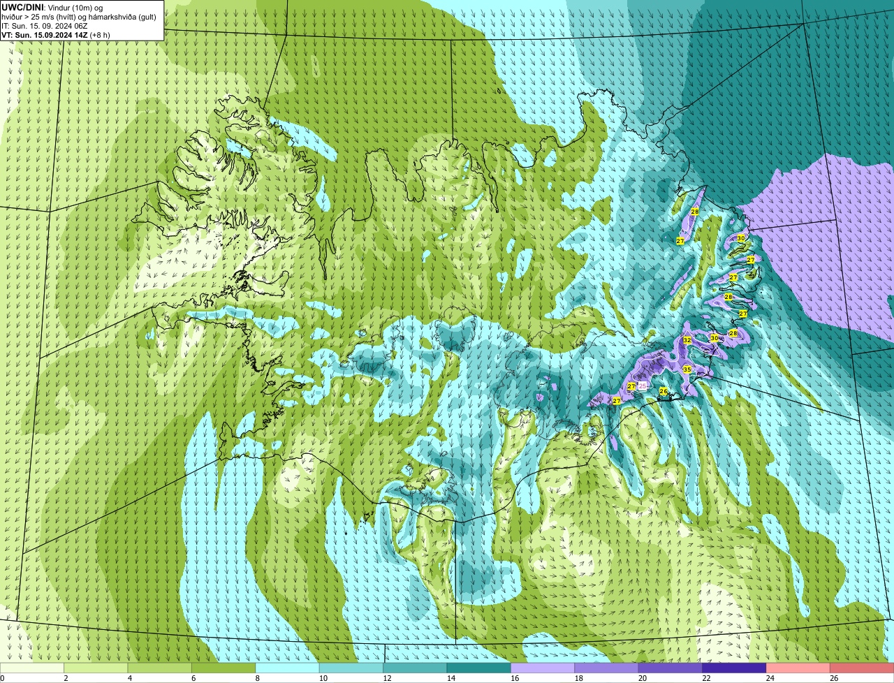The image size is (894, 683).
Task: Click the 6–8 m/s olive green legend swatch
Action: click(x=223, y=668)
